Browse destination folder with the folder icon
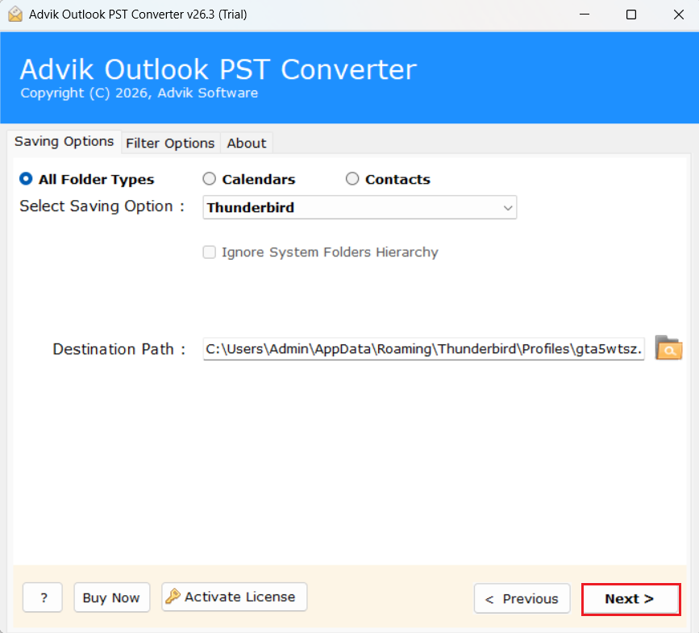Screen dimensions: 699x633 [668, 348]
